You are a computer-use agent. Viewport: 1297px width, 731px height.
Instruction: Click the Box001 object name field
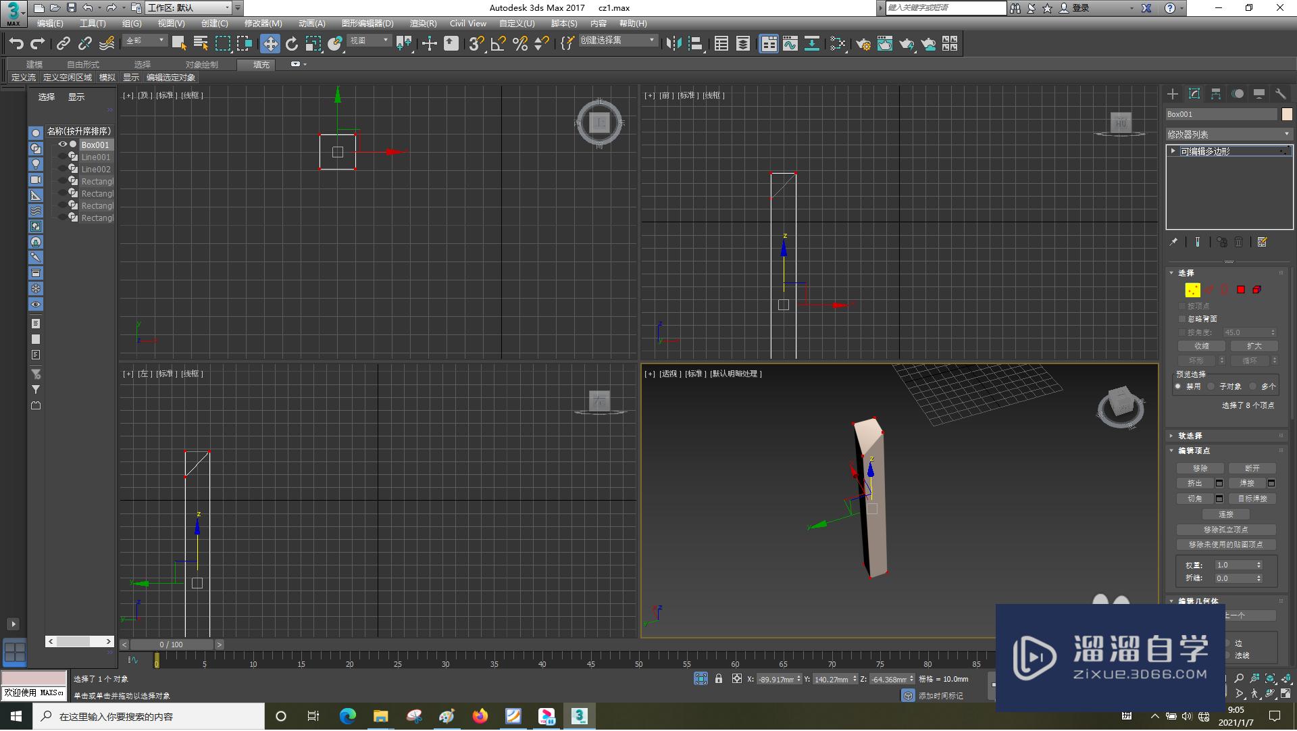[x=1221, y=114]
